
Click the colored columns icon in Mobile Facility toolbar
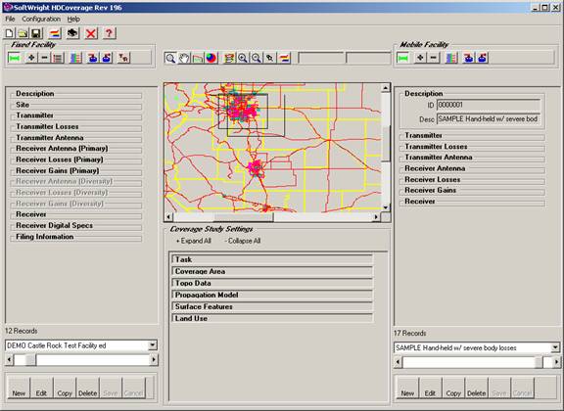coord(451,58)
